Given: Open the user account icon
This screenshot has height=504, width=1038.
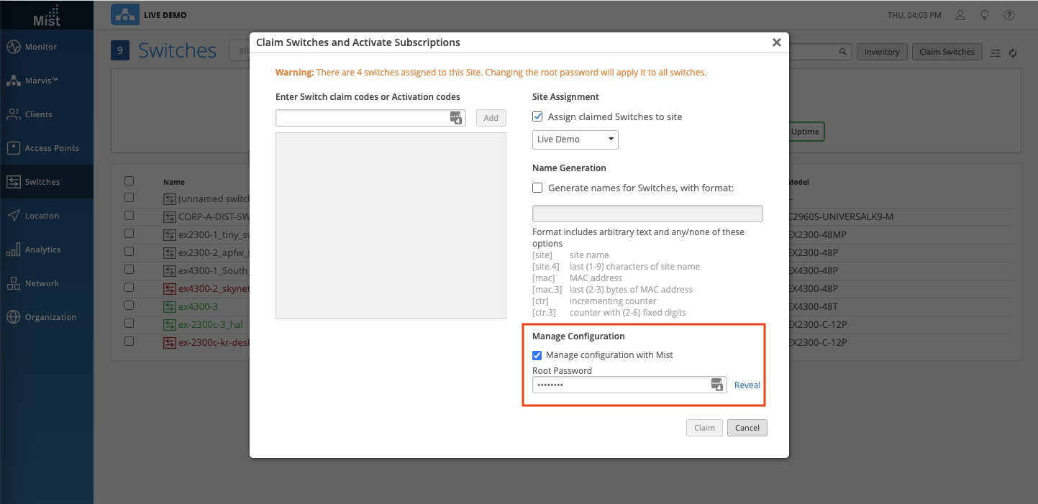Looking at the screenshot, I should coord(960,15).
